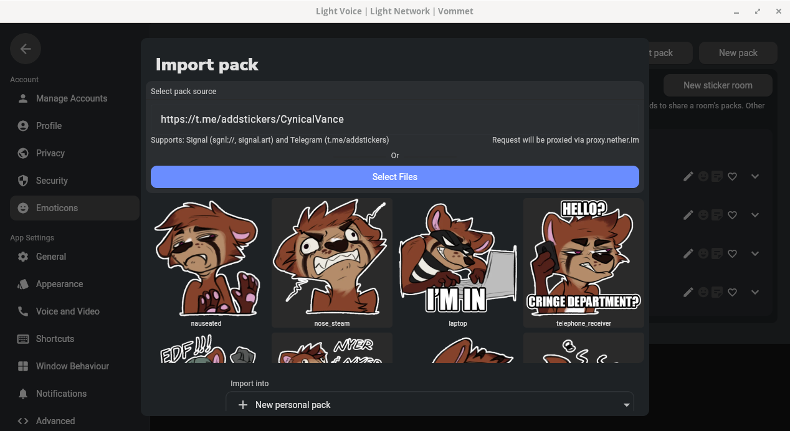The image size is (790, 431).
Task: Click the back arrow button
Action: tap(26, 49)
